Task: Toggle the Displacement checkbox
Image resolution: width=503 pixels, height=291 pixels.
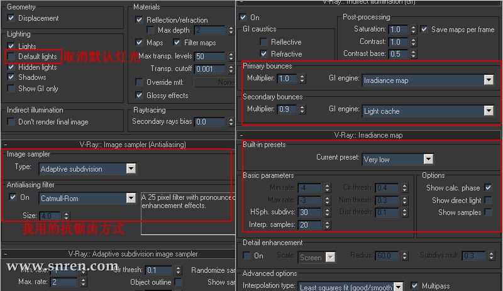Action: click(x=11, y=18)
